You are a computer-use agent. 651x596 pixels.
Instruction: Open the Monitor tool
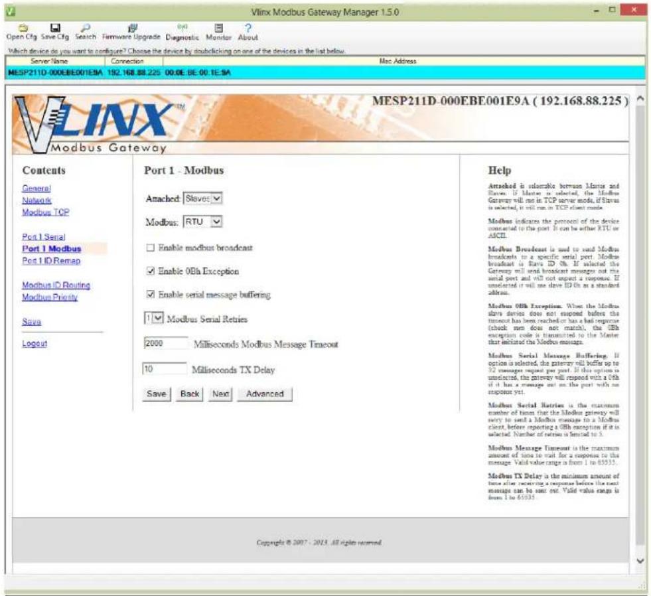pyautogui.click(x=219, y=32)
